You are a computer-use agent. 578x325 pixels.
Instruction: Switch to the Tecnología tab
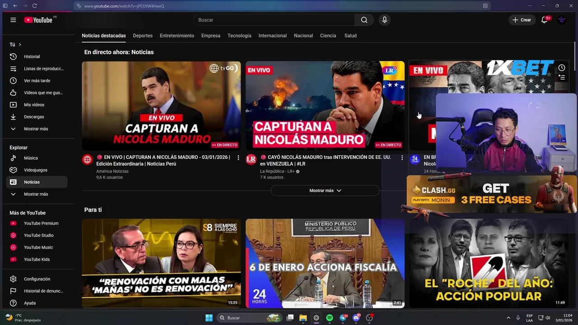click(239, 36)
